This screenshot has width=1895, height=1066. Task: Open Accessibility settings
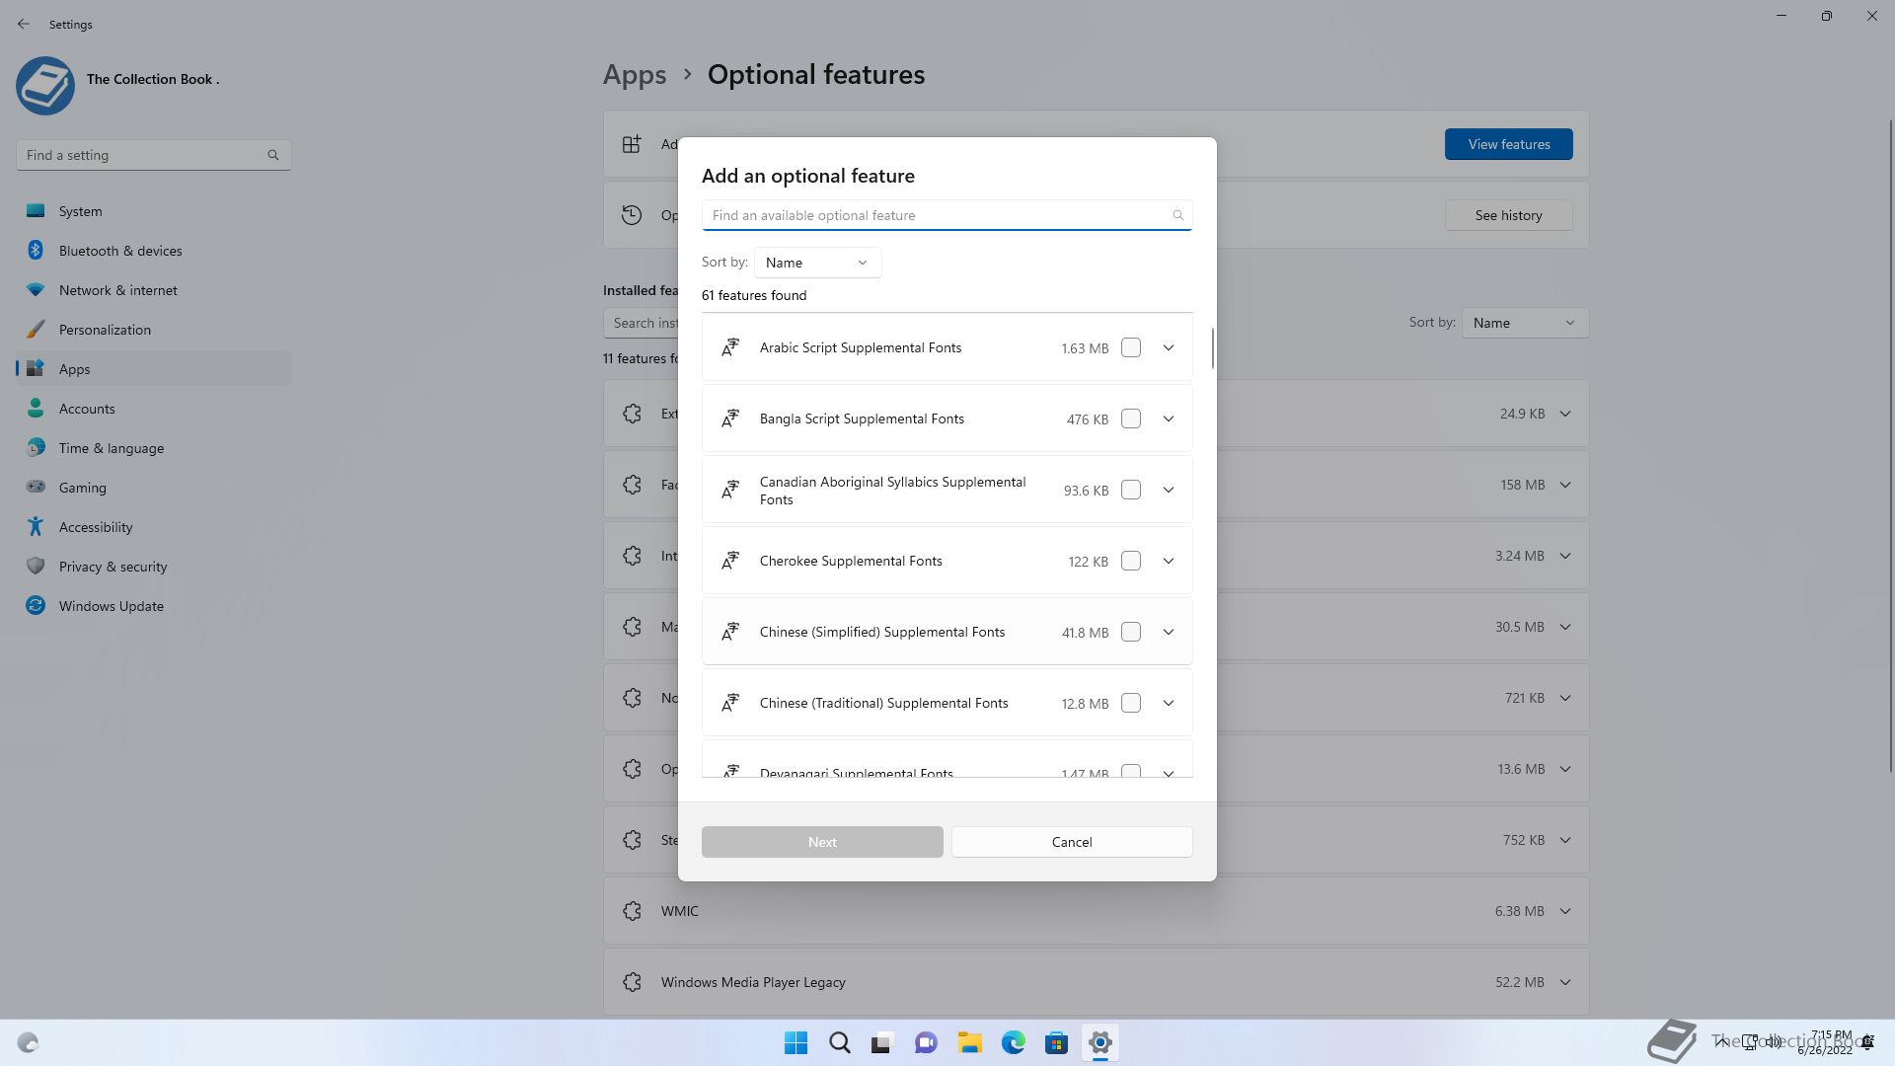(x=153, y=527)
